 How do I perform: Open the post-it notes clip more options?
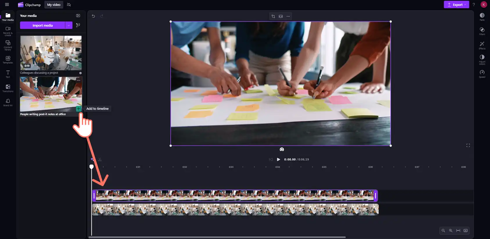[x=78, y=80]
